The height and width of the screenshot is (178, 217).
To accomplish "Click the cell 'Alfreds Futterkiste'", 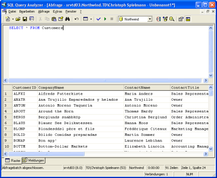I will tap(81, 94).
